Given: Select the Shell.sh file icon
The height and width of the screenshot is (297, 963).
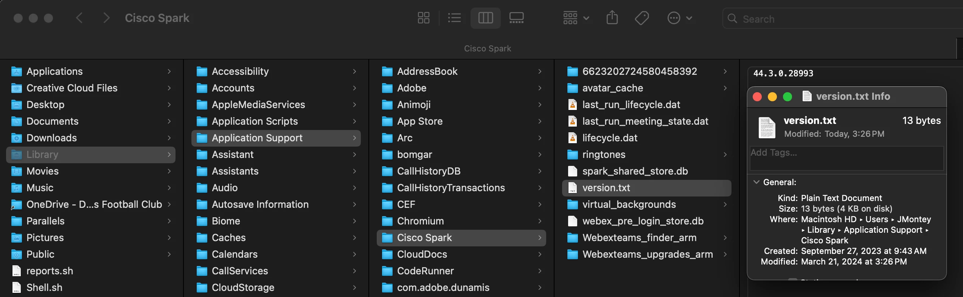Looking at the screenshot, I should point(16,288).
